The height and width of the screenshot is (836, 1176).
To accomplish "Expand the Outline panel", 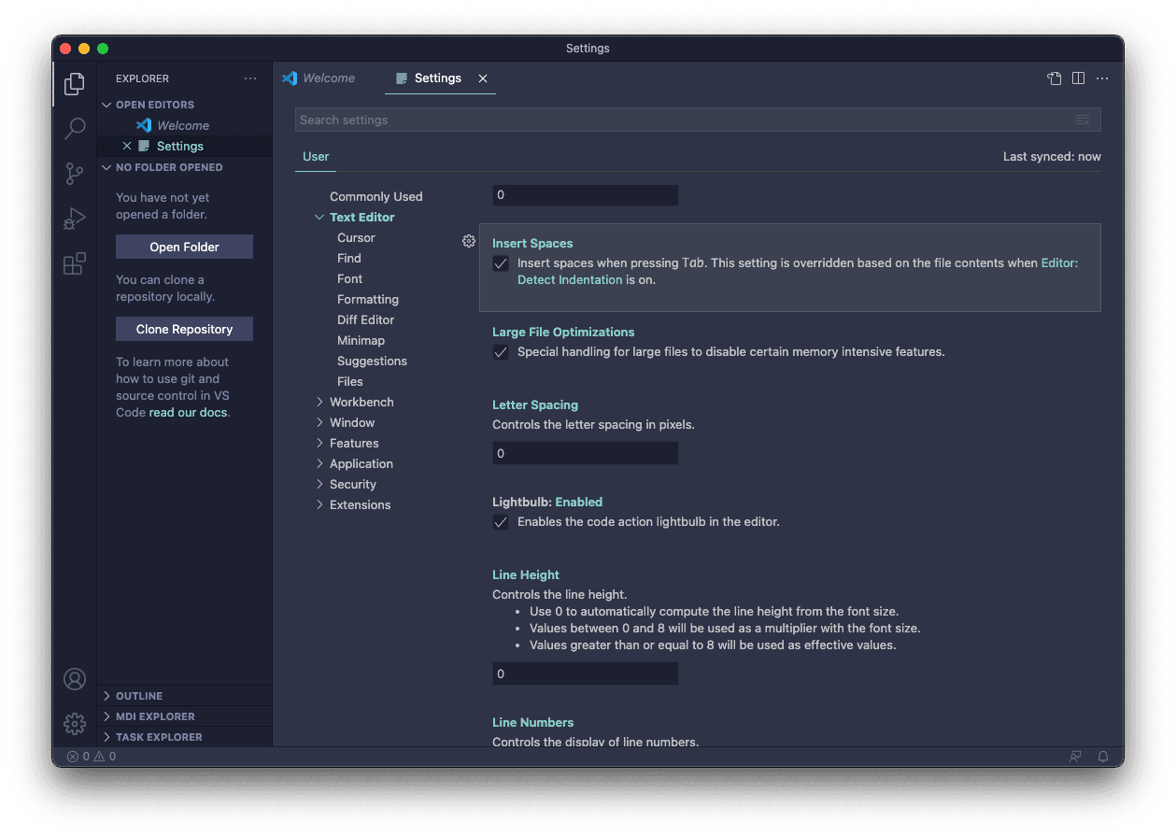I will click(184, 696).
